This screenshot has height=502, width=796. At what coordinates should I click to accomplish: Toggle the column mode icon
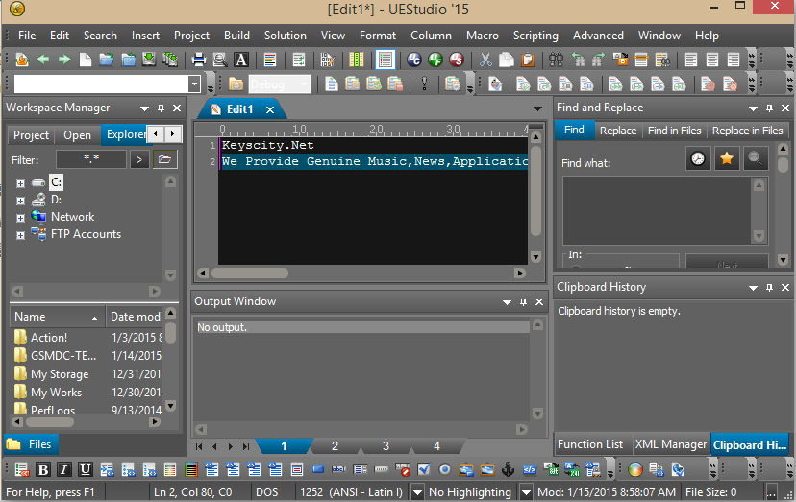(357, 60)
